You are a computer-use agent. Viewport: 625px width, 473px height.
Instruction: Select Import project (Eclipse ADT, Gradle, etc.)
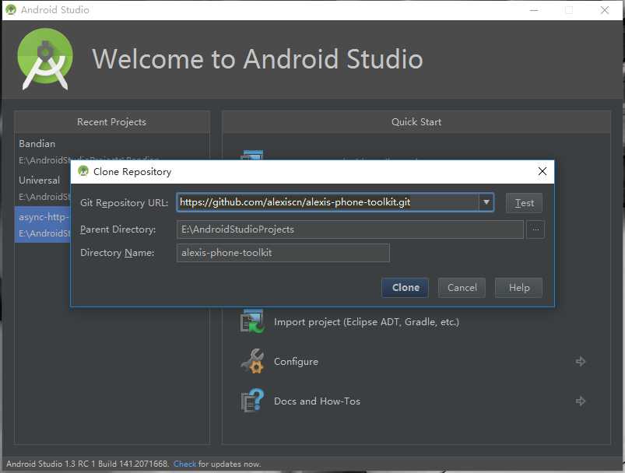367,322
